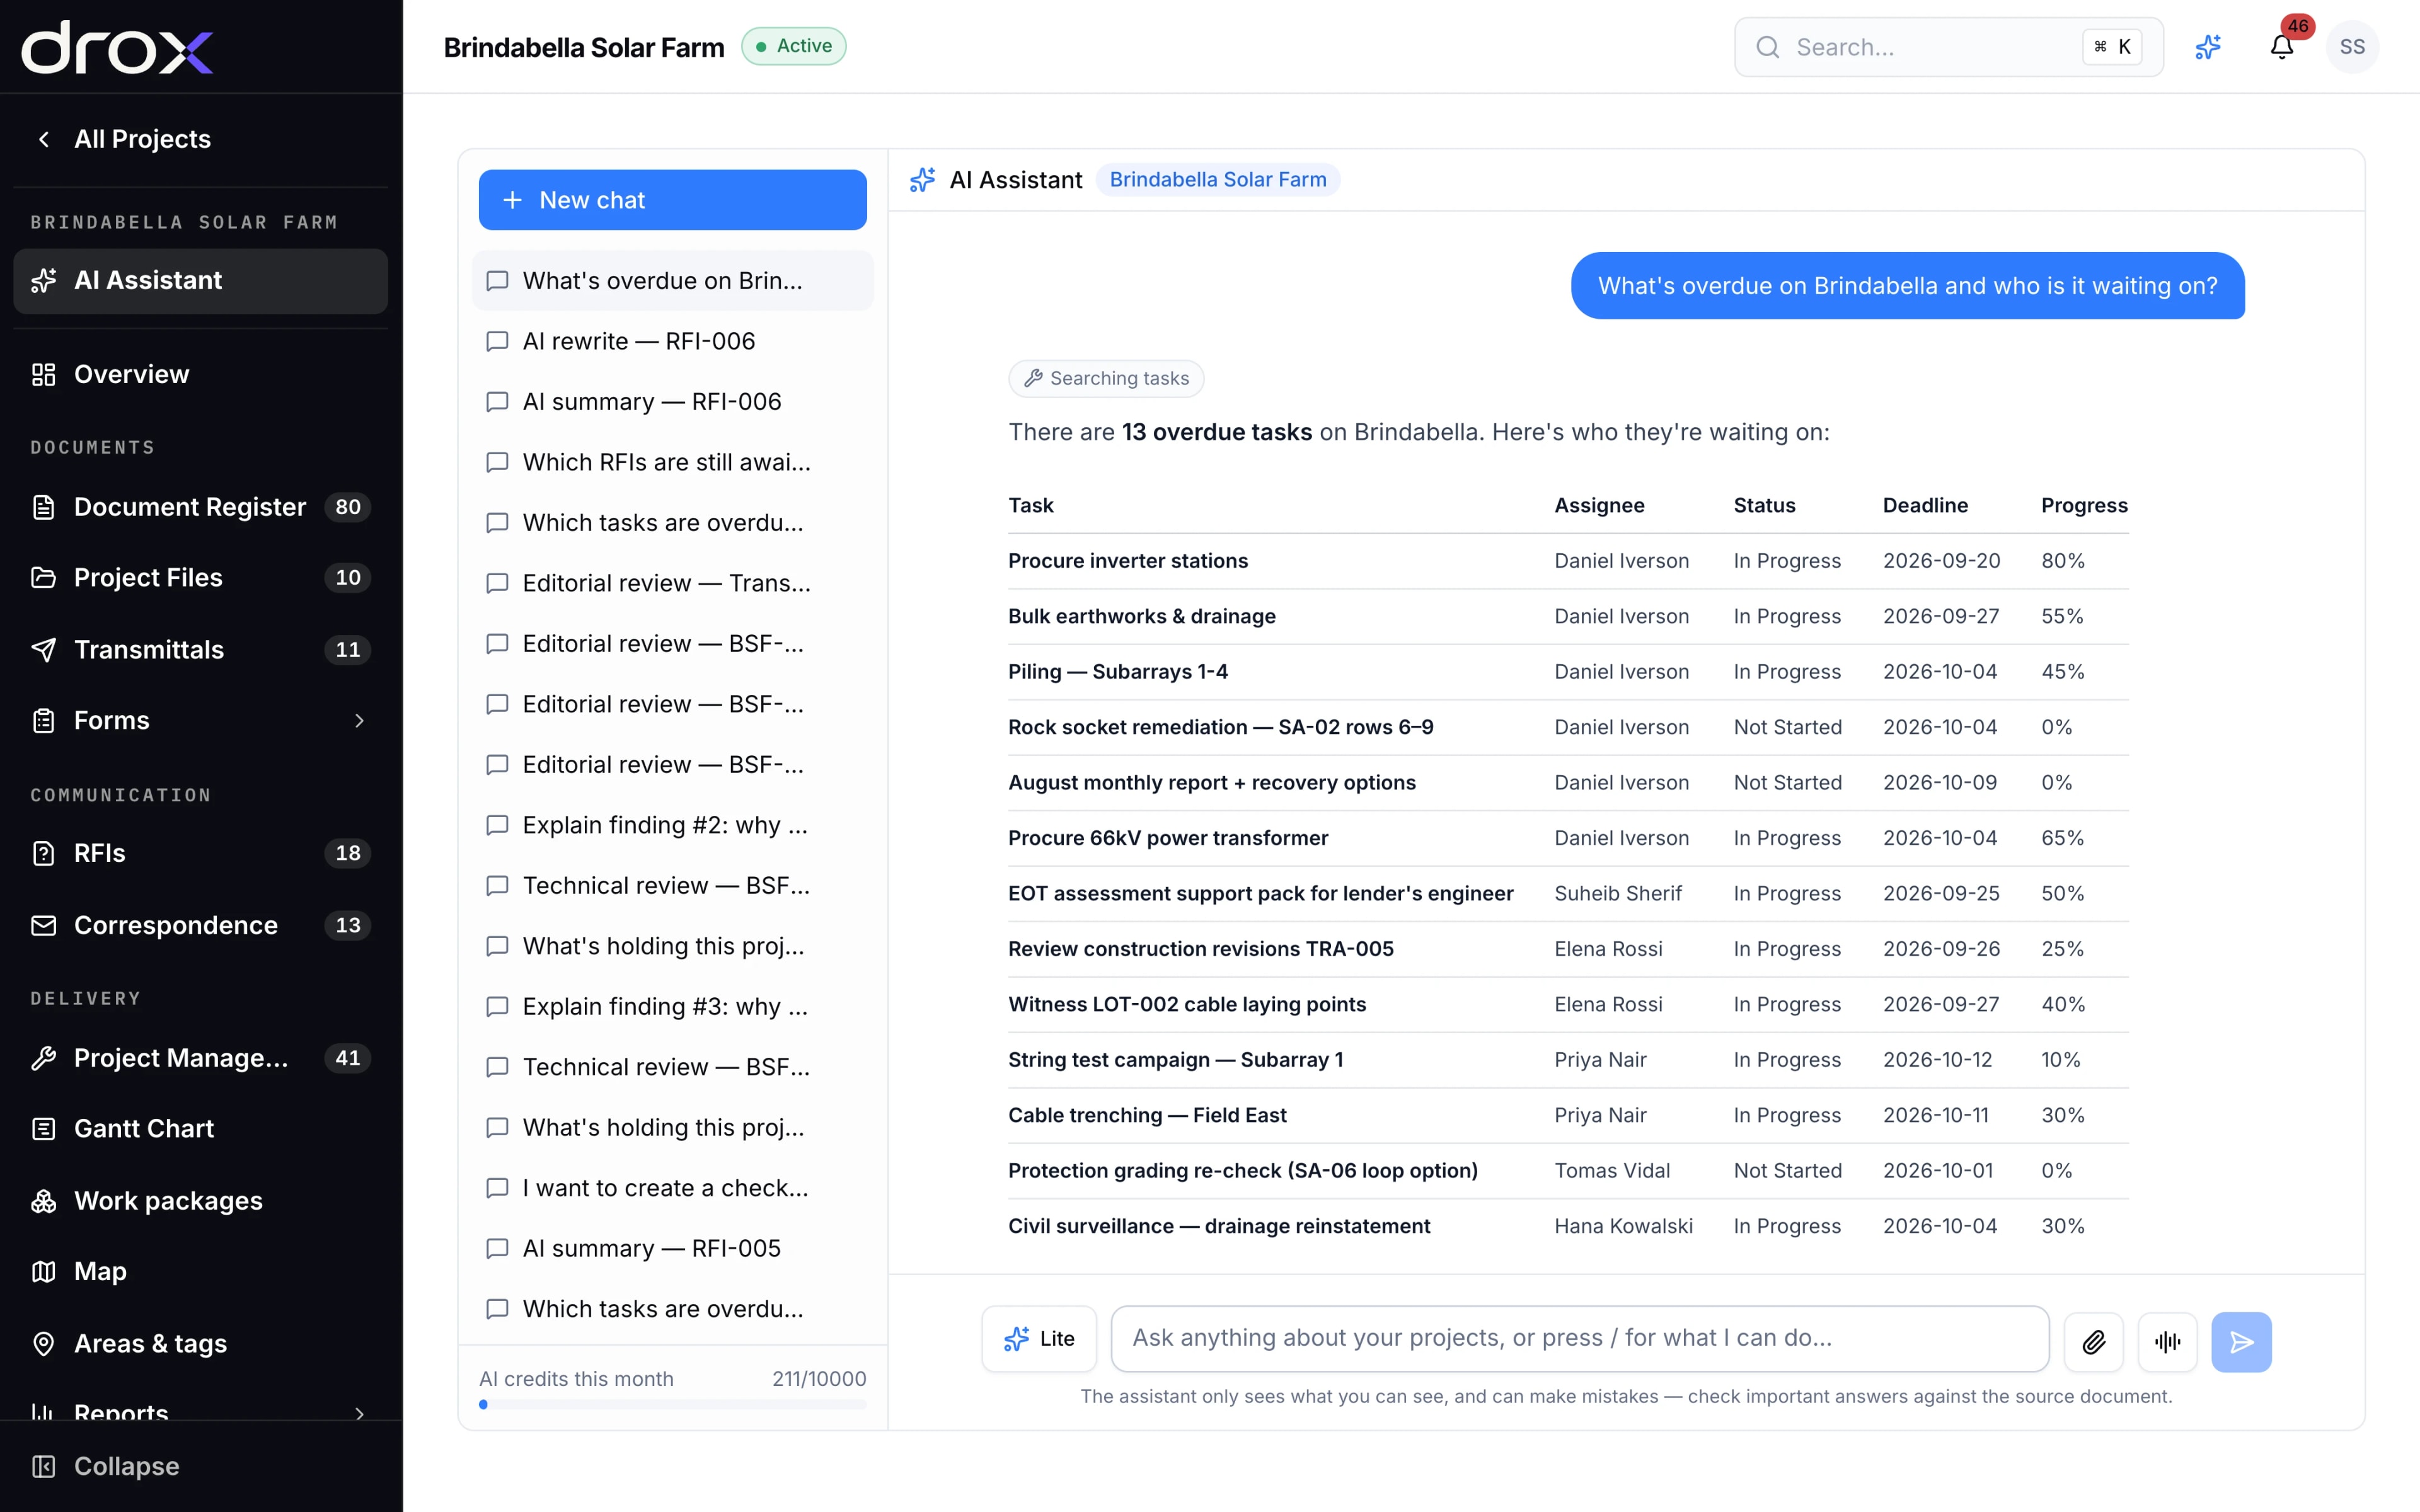Open Overview in sidebar
Screen dimensions: 2420x1512
pos(201,374)
